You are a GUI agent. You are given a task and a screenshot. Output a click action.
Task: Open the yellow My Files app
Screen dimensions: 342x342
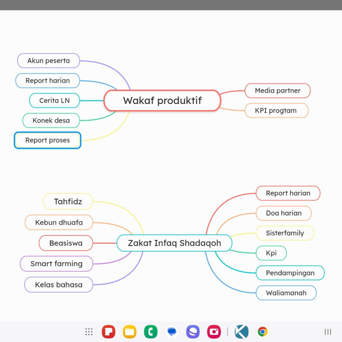(130, 332)
